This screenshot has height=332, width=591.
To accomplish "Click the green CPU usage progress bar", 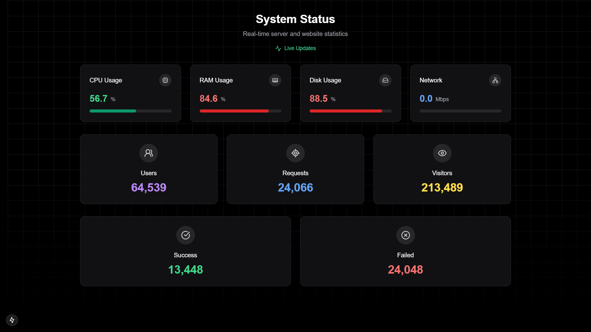I will (113, 111).
